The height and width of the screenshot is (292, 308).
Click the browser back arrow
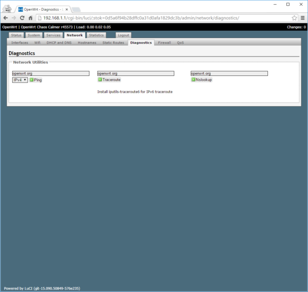coord(6,18)
